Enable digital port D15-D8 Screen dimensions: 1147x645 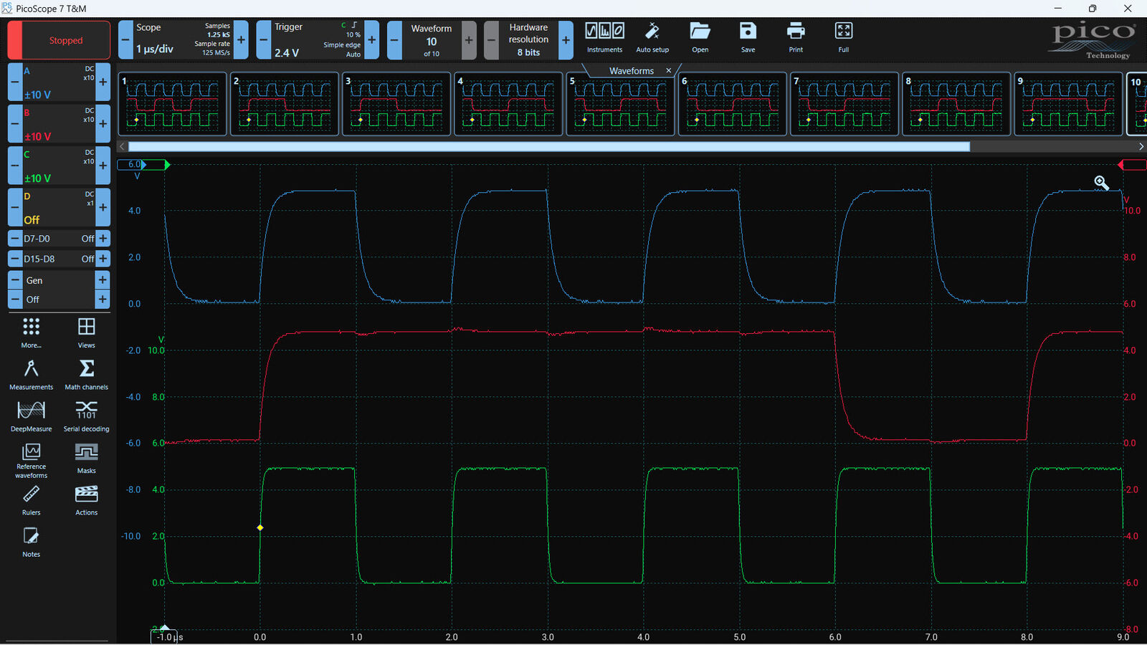point(59,259)
